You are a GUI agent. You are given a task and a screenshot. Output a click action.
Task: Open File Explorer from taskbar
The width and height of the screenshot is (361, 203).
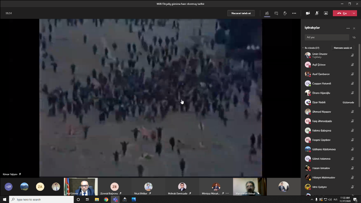click(x=97, y=199)
